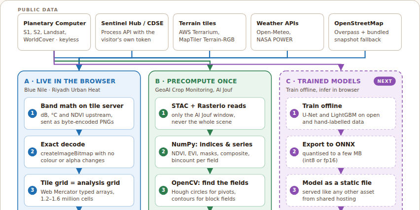Click text 'bincount per field'
The width and height of the screenshot is (420, 210).
pos(195,160)
